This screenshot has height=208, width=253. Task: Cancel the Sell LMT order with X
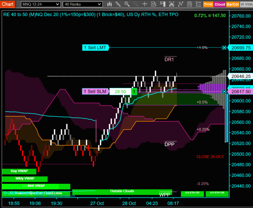[x=224, y=48]
